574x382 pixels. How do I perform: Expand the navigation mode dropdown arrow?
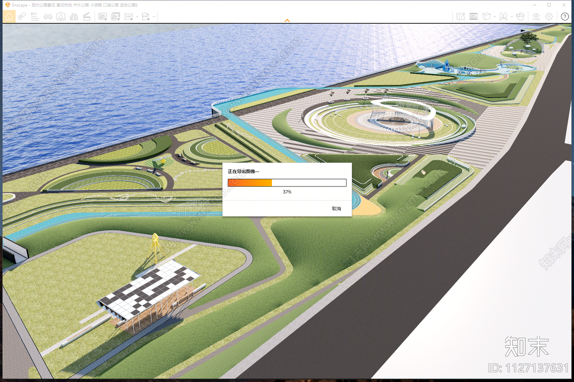512,16
